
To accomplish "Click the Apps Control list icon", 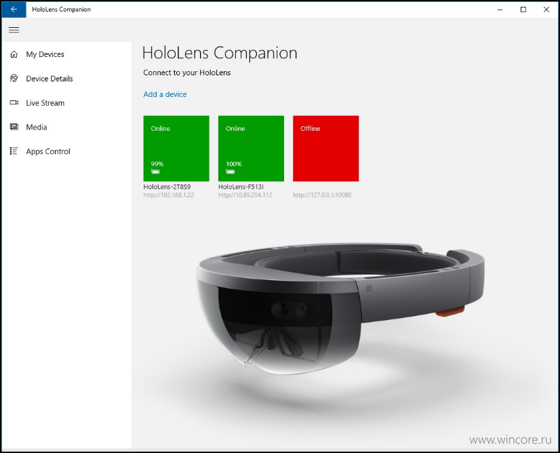I will 14,151.
